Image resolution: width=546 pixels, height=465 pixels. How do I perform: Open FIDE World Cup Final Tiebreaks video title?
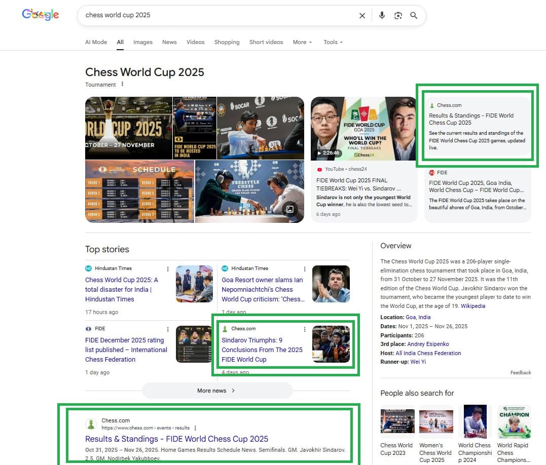click(x=358, y=184)
